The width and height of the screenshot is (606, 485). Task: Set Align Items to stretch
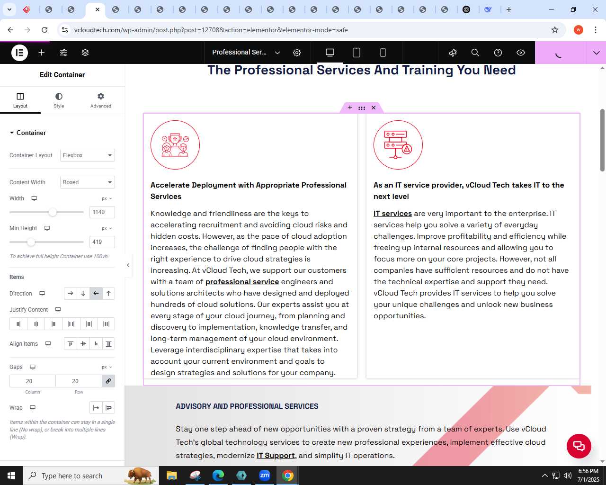tap(108, 344)
